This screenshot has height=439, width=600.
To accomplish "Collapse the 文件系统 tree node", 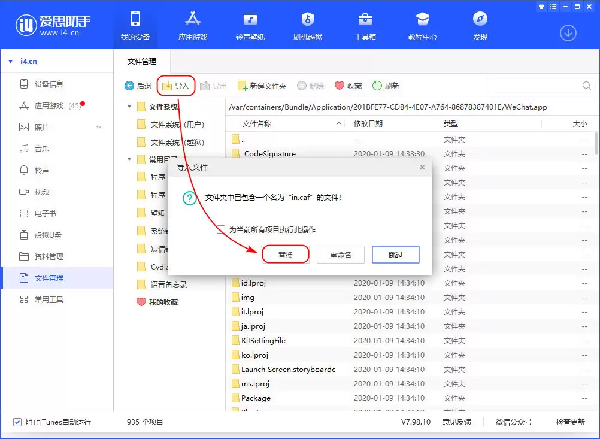I will pos(129,107).
